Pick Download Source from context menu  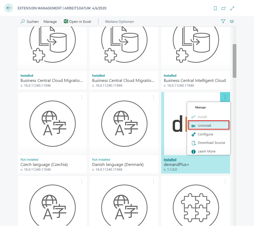(x=209, y=143)
